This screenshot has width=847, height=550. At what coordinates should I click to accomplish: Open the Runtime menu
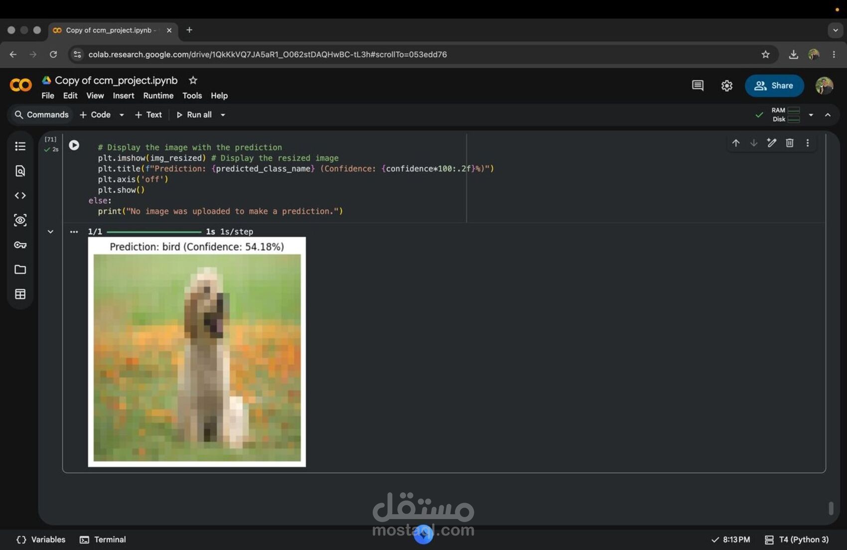(158, 96)
